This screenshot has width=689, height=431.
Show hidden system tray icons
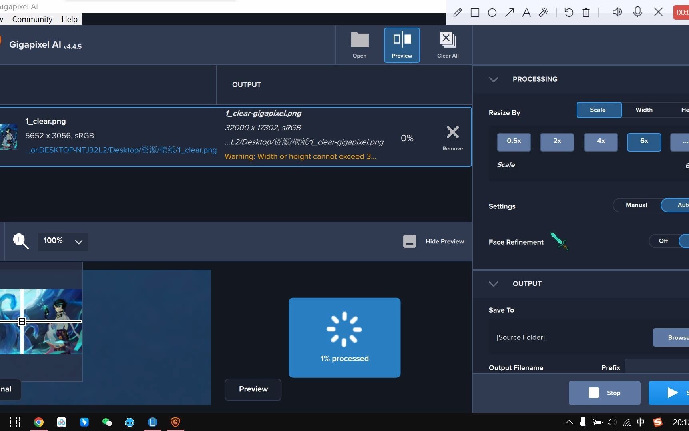(x=569, y=422)
